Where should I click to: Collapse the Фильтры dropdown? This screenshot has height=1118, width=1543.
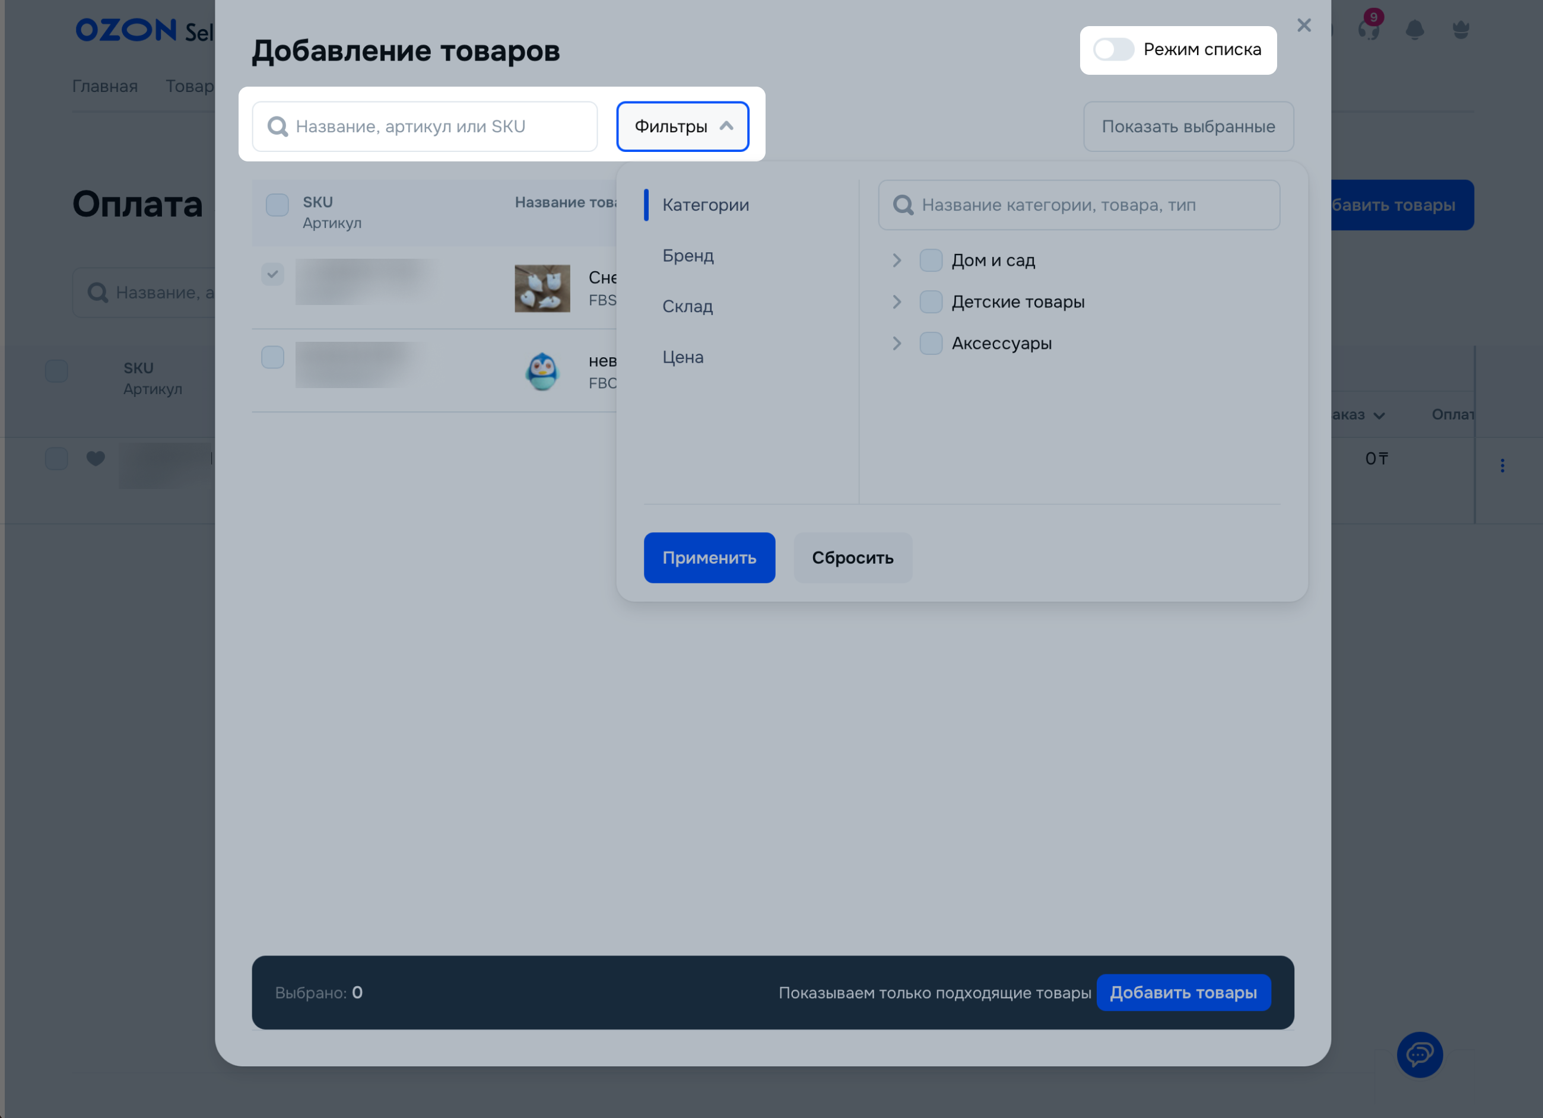(682, 126)
